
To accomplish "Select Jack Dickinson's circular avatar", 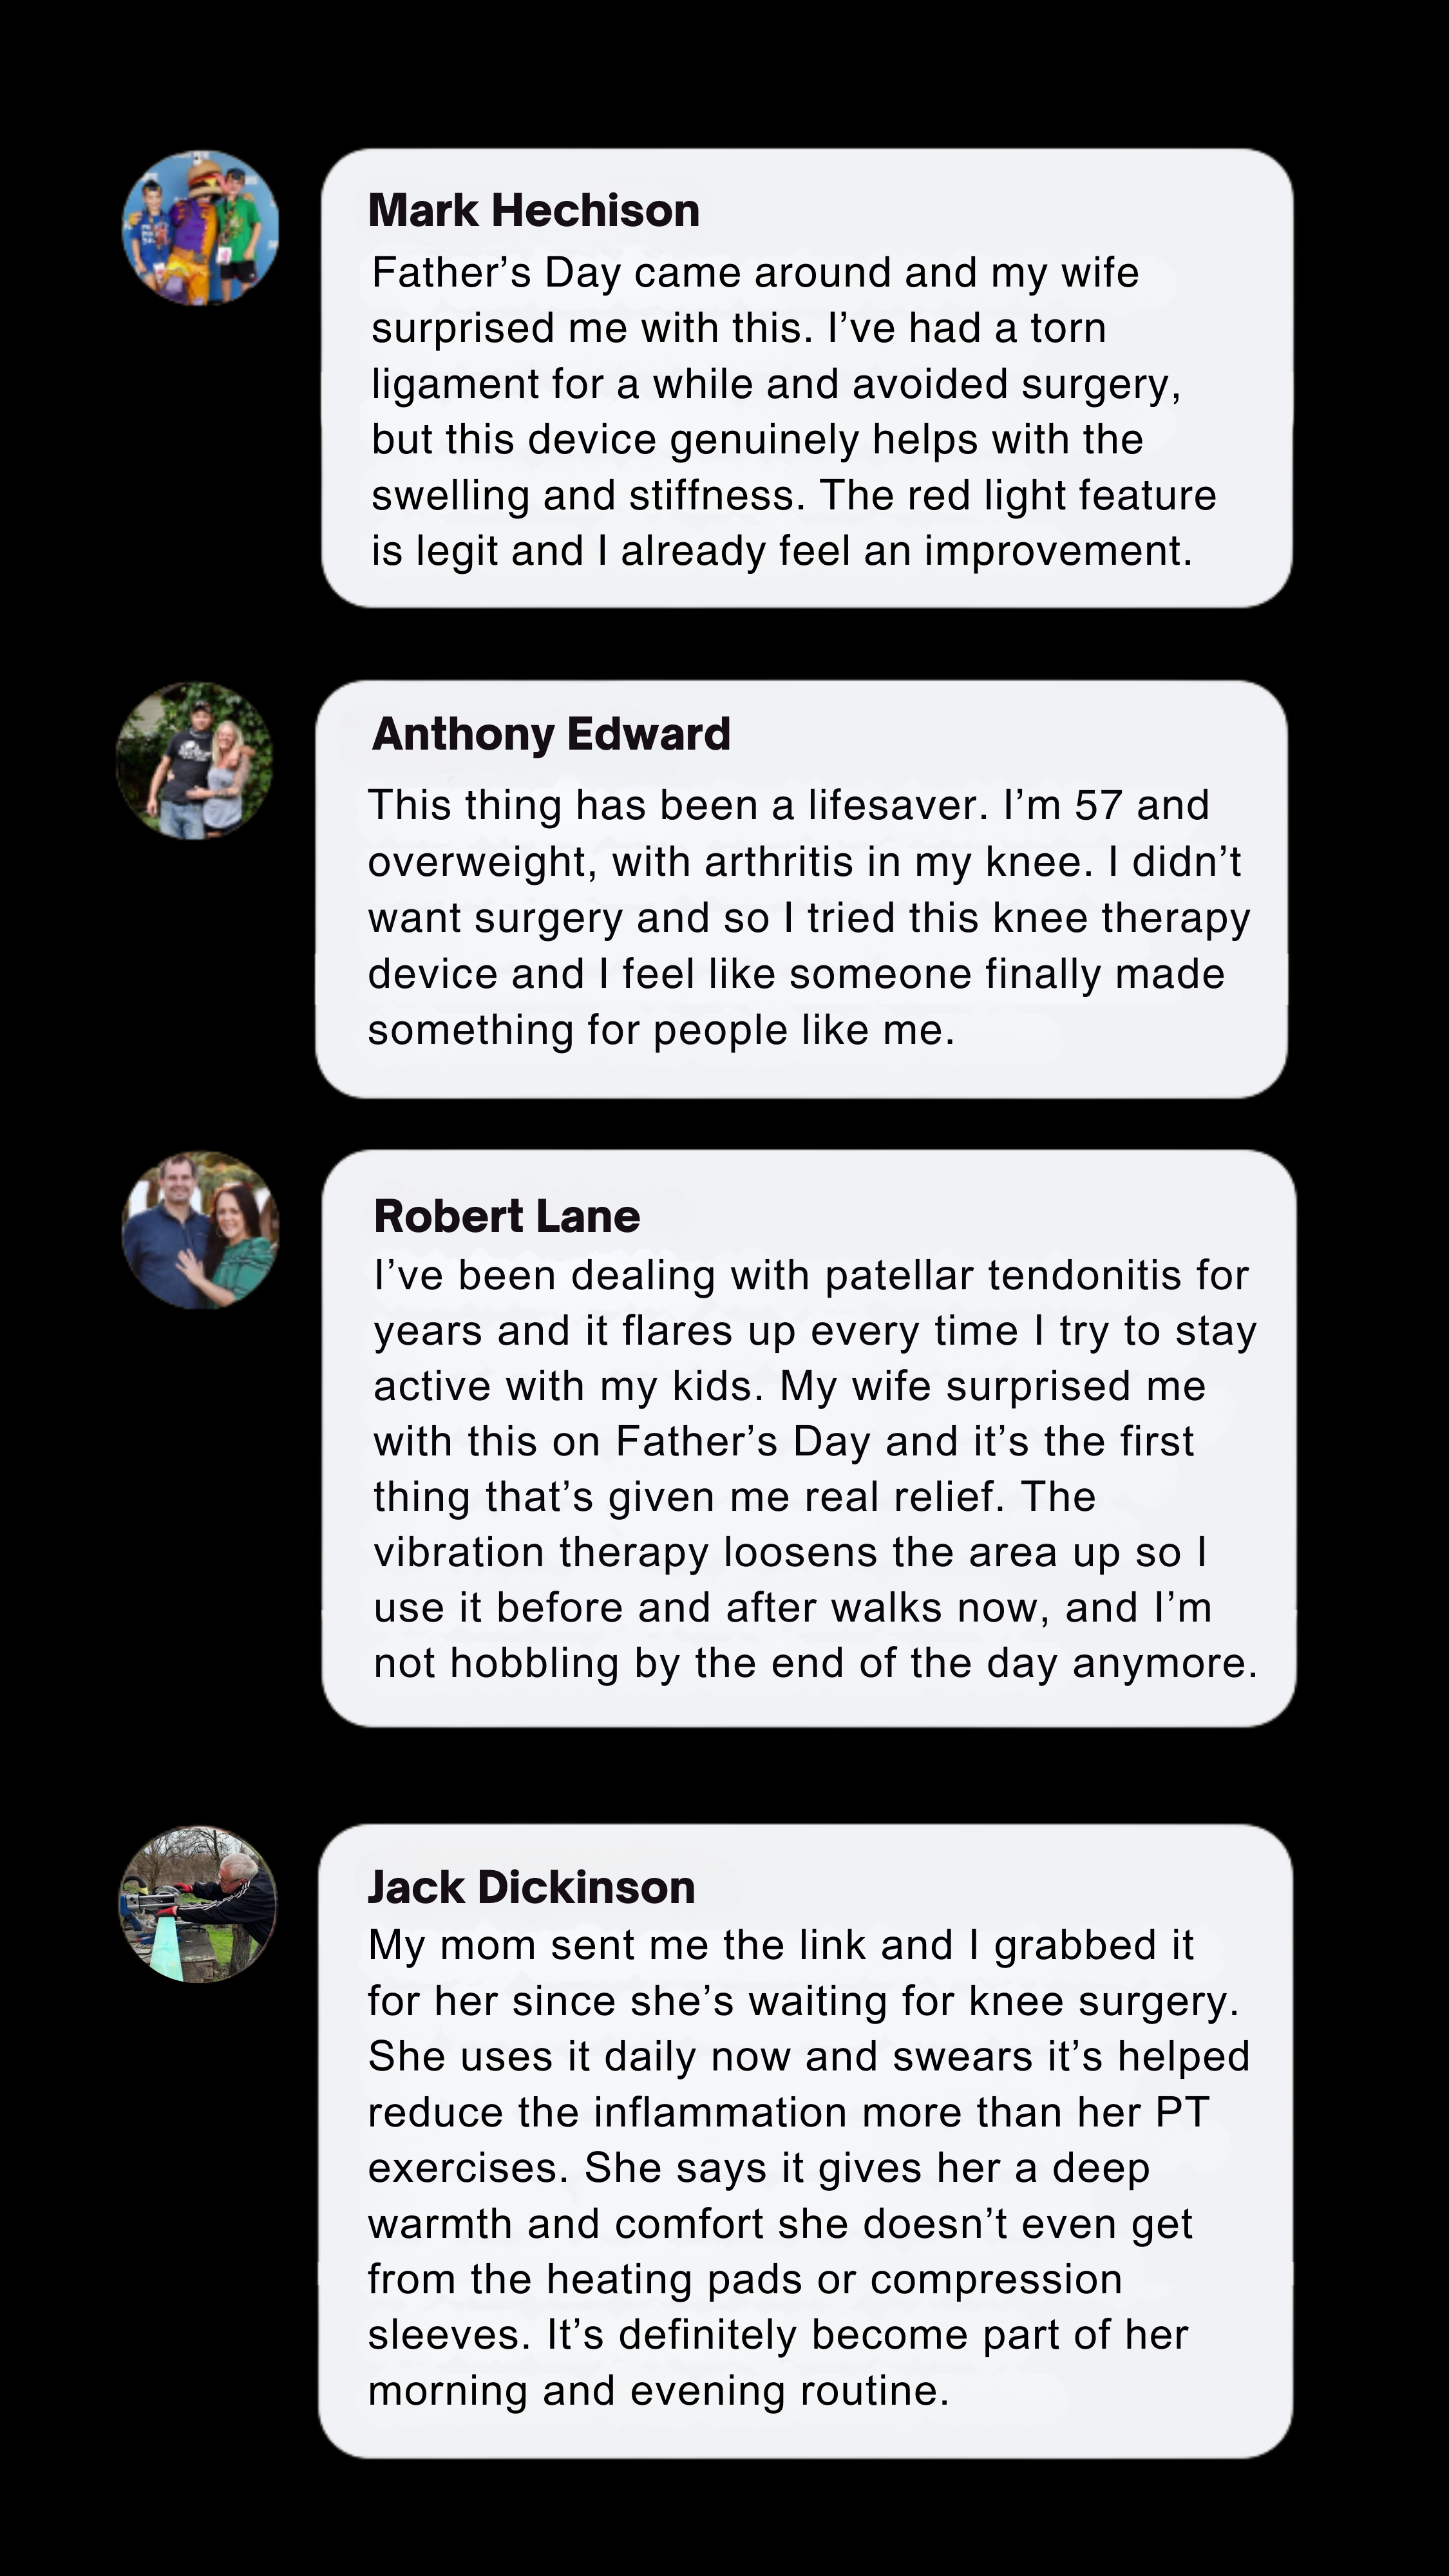I will (198, 1904).
